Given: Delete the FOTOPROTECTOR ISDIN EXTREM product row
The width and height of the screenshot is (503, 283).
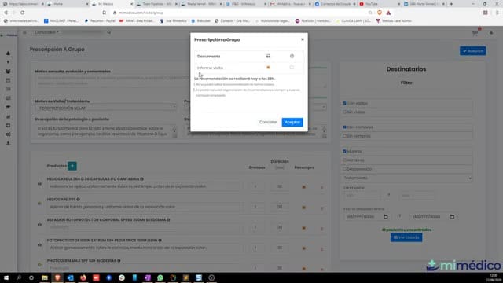Looking at the screenshot, I should click(x=321, y=249).
